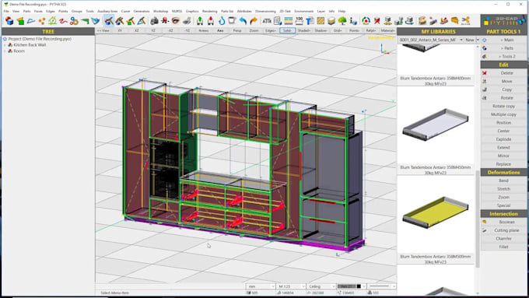Click the blue triangle edges icon

[x=31, y=21]
